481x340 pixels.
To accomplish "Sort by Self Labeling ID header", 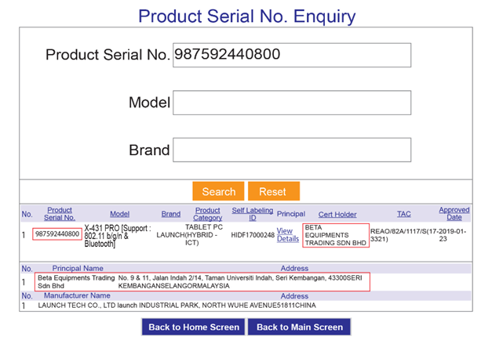I will coord(253,214).
